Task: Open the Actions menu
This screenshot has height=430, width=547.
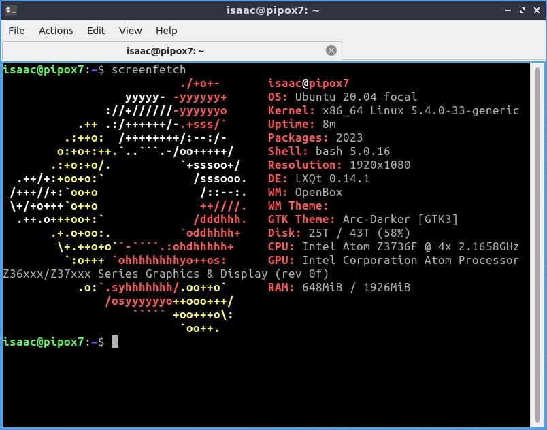Action: click(56, 31)
